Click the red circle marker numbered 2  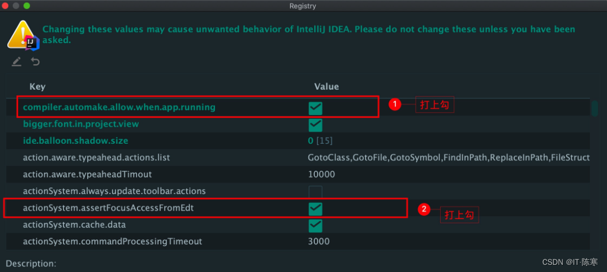click(424, 210)
